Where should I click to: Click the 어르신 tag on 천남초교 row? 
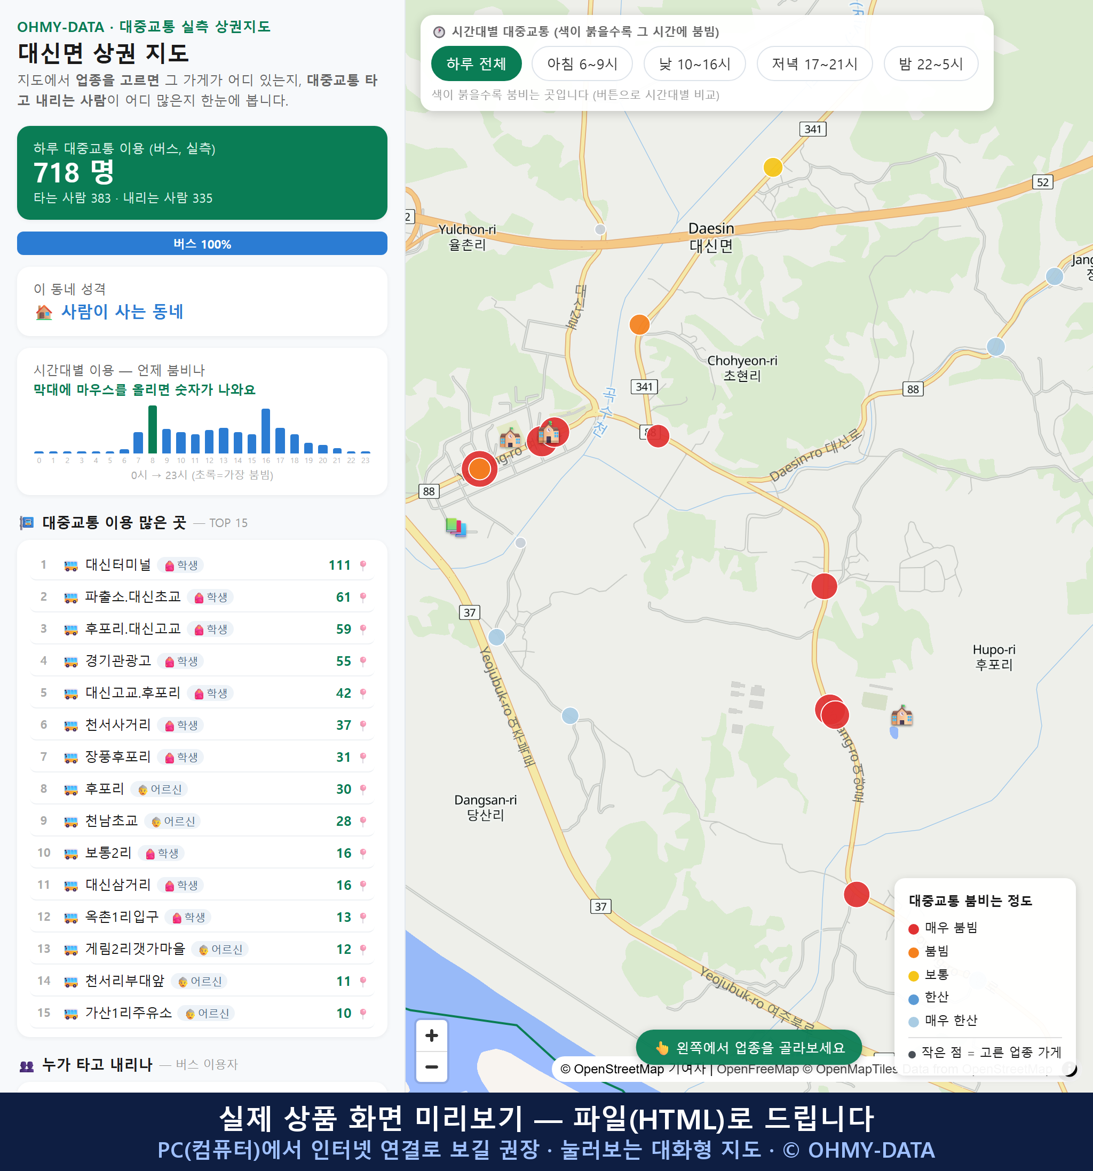point(172,822)
